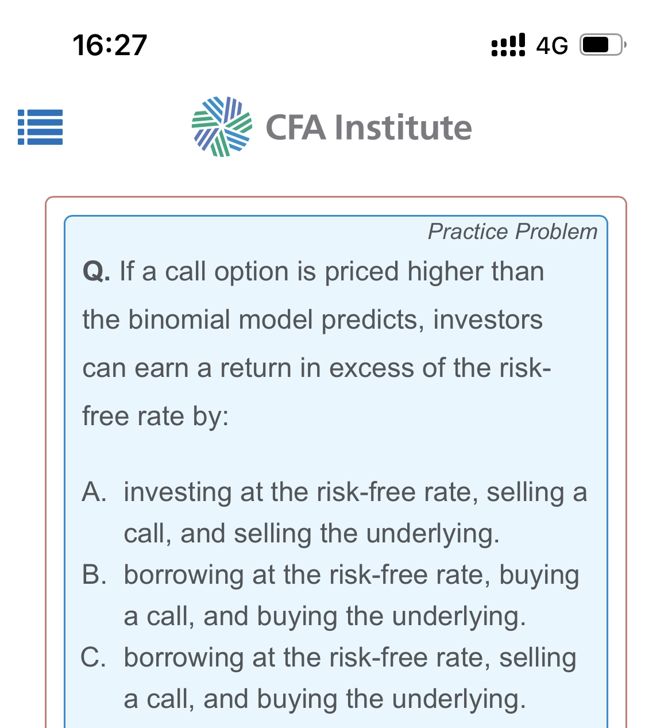
Task: Click the CFA Institute starburst logo
Action: click(222, 126)
